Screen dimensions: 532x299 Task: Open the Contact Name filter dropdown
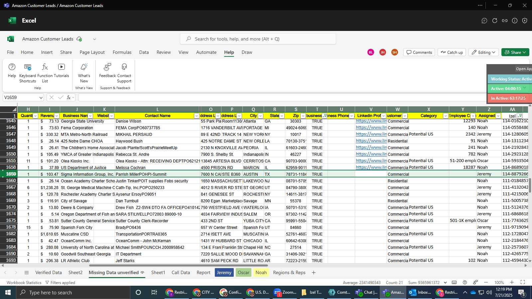coord(197,116)
